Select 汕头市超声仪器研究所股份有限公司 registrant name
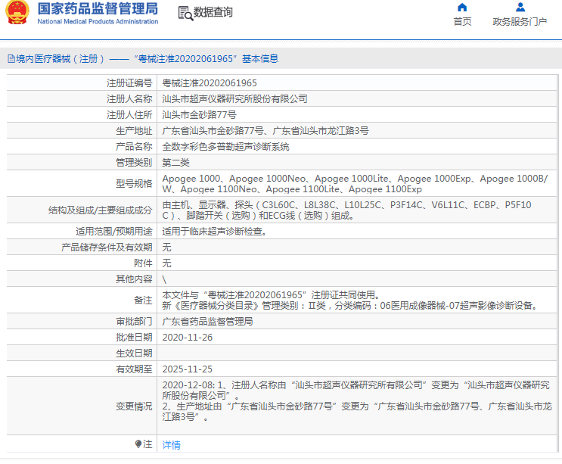The image size is (562, 464). pos(234,99)
